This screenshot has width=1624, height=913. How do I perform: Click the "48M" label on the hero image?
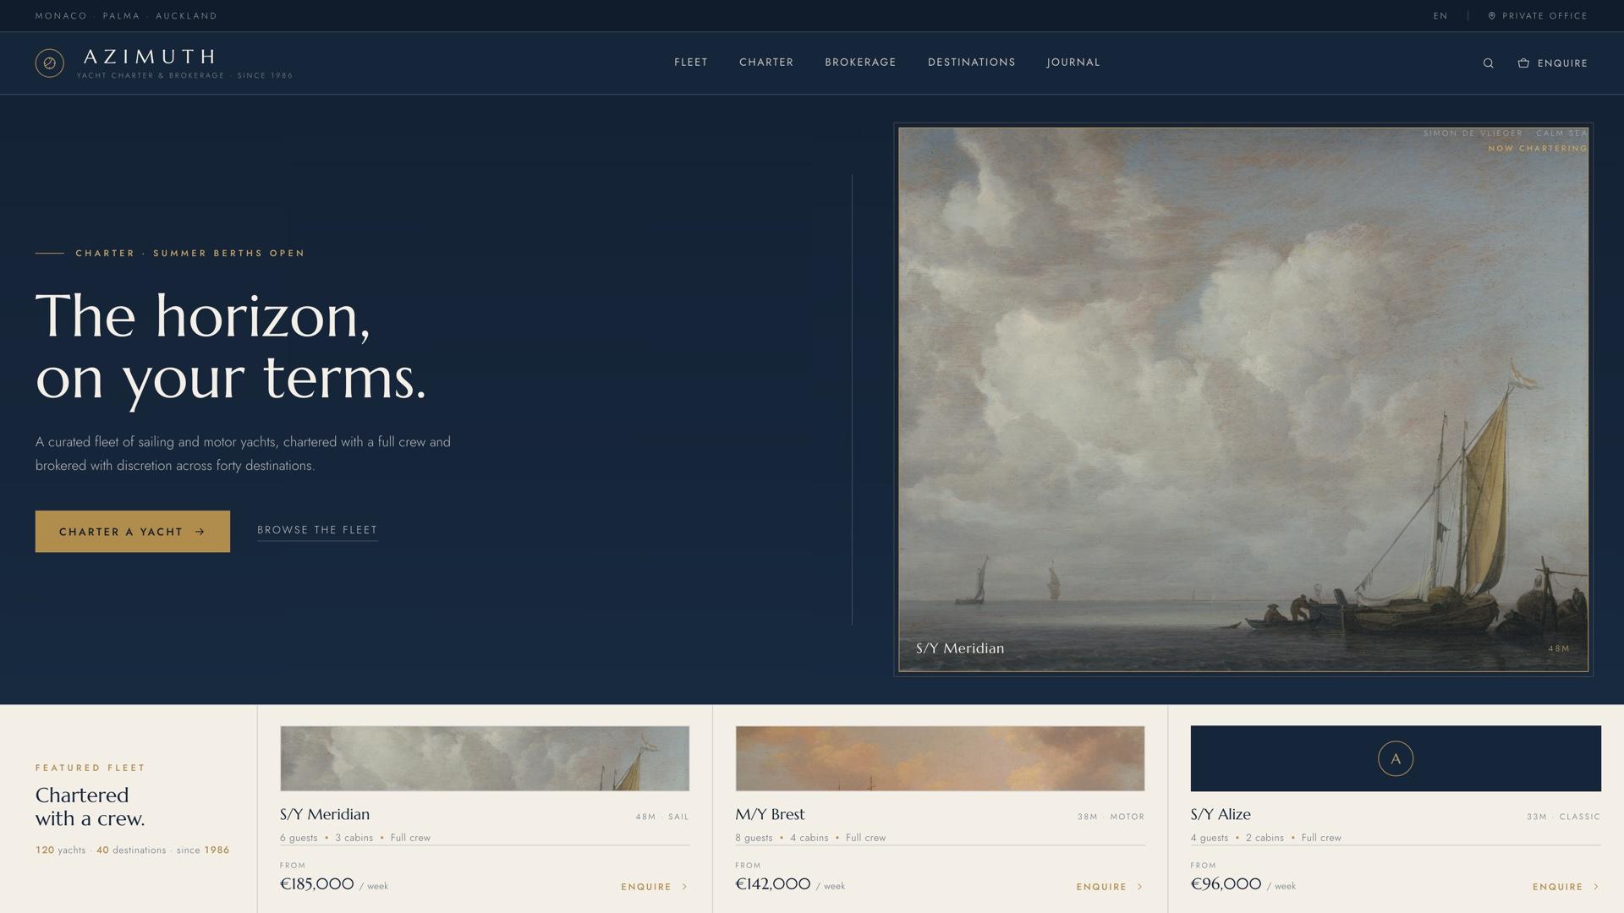coord(1558,648)
